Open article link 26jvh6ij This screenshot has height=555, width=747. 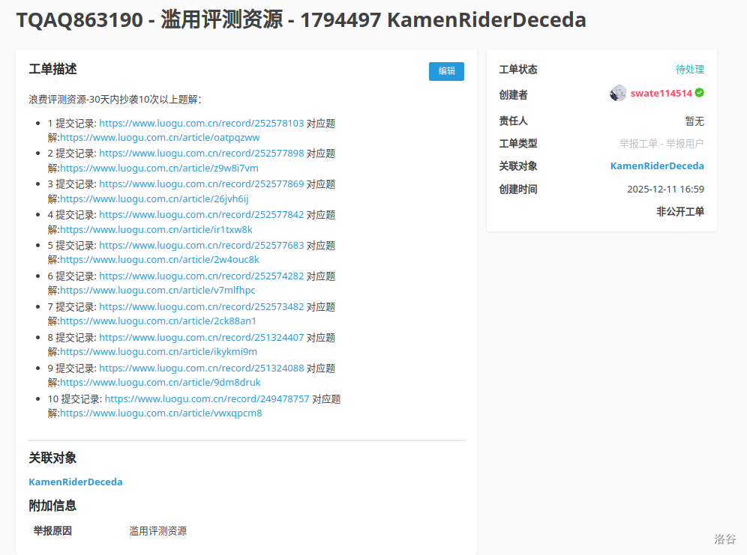(154, 199)
